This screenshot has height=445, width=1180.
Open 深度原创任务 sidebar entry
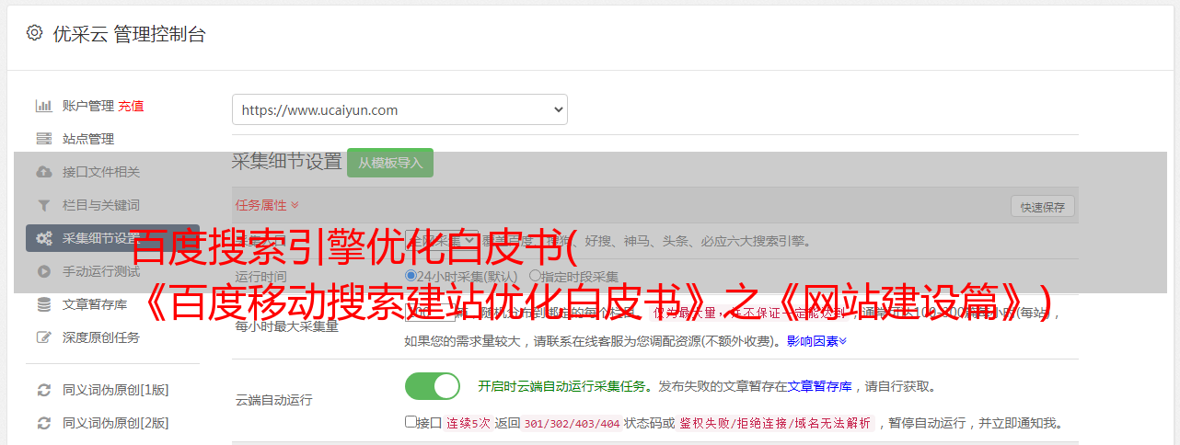tap(101, 337)
